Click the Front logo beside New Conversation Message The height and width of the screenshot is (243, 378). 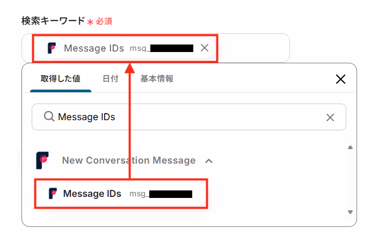tap(42, 160)
